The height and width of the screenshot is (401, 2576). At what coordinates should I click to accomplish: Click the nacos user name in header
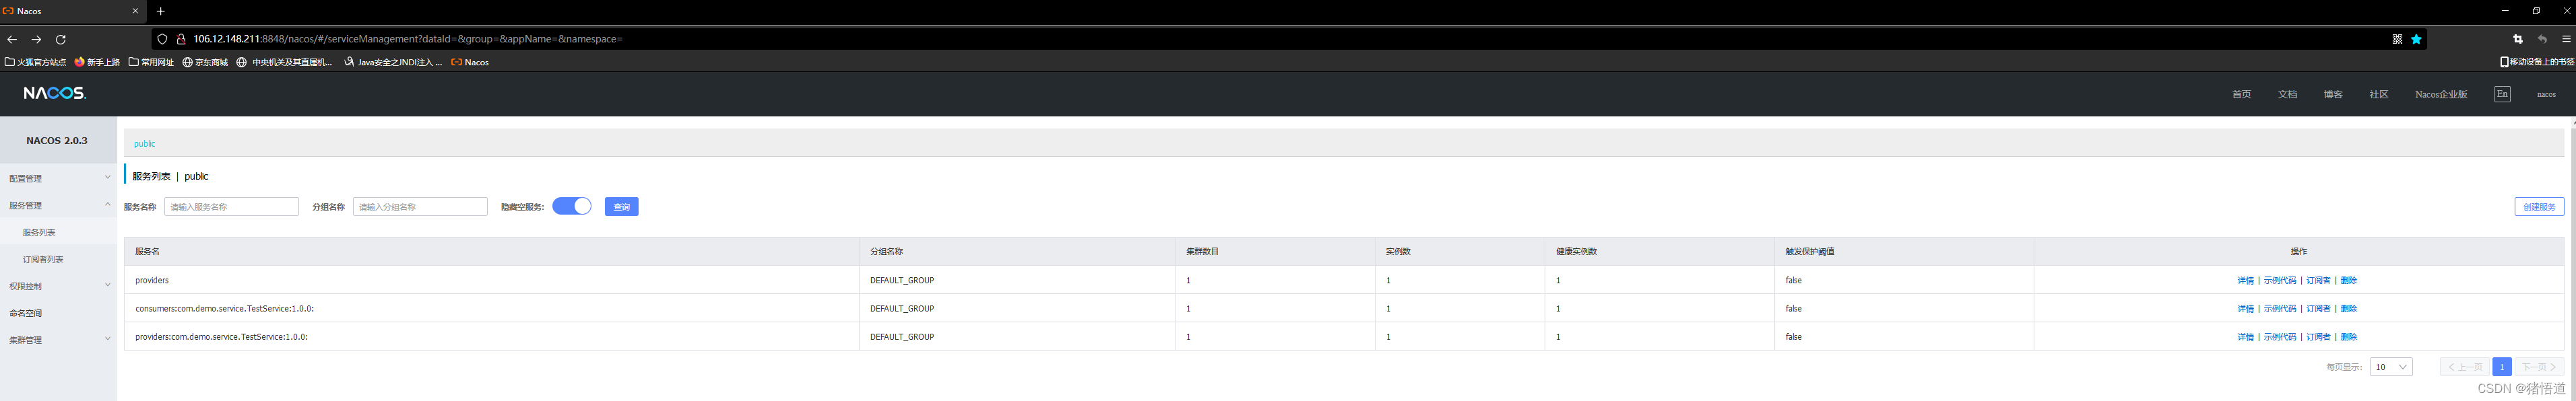2546,94
